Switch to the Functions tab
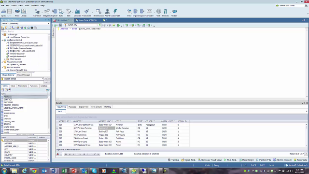The image size is (309, 174). [x=34, y=86]
